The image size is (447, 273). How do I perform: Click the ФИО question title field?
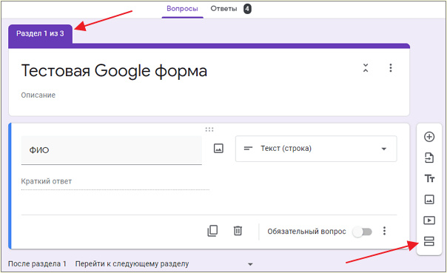(112, 150)
